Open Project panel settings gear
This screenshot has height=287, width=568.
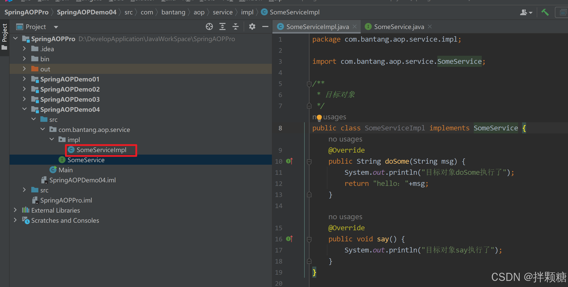252,26
